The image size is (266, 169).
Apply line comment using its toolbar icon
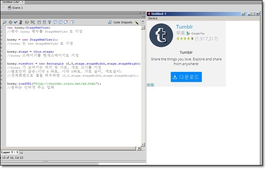[x=61, y=22]
